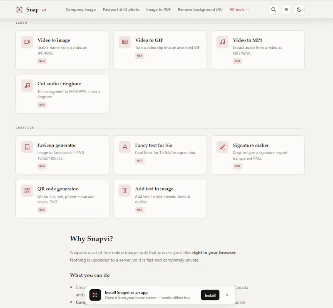Click the Snap vi wordmark text

point(36,10)
